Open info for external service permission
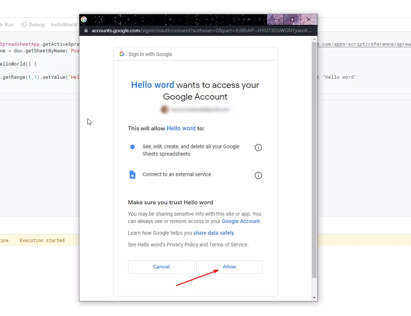The height and width of the screenshot is (316, 411). pos(258,175)
